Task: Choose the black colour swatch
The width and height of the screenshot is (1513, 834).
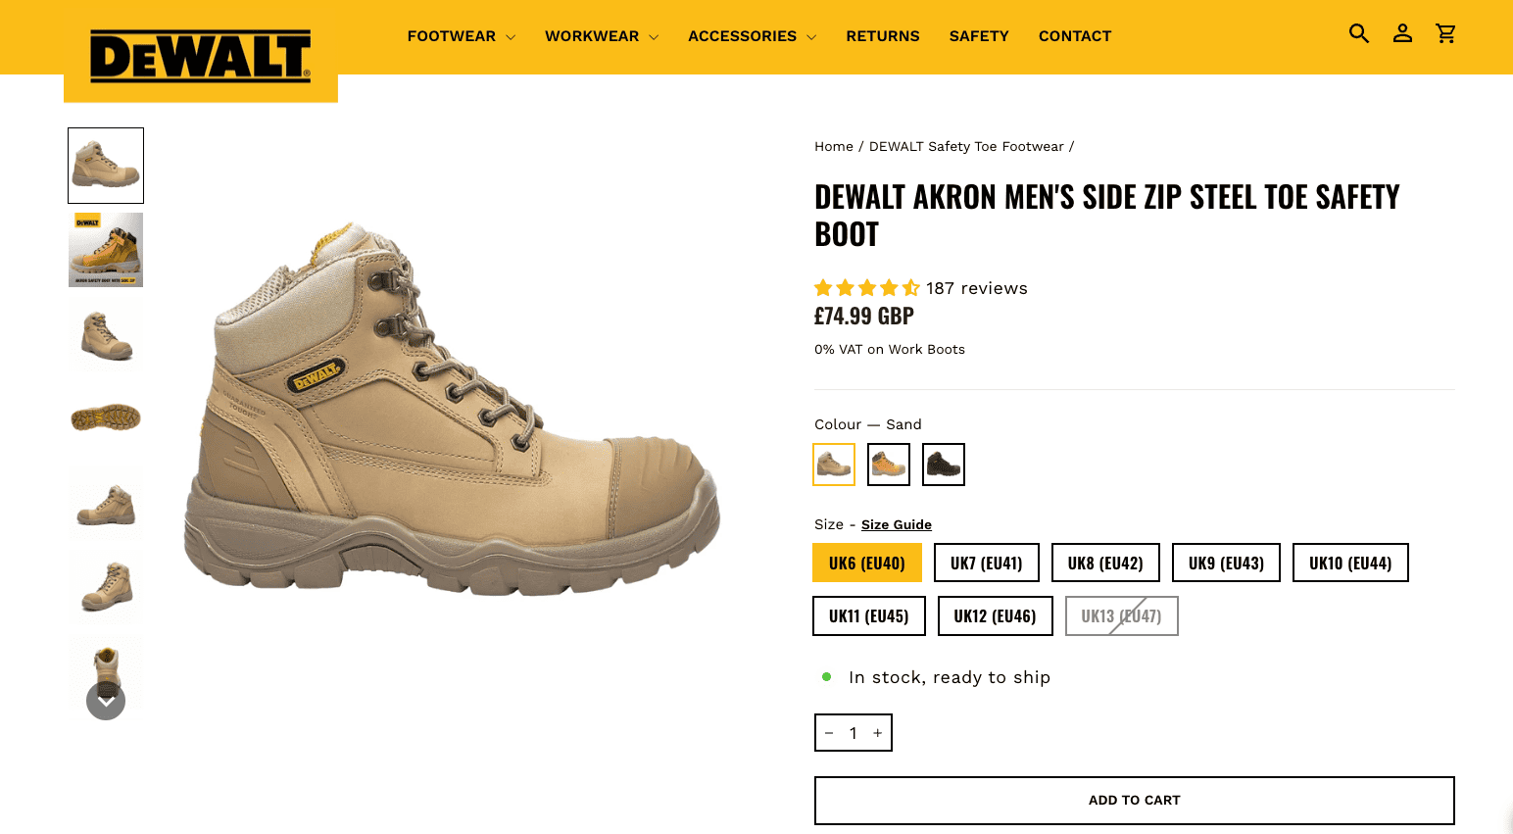Action: pos(944,465)
